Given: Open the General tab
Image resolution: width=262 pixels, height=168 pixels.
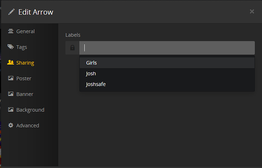Looking at the screenshot, I should point(25,31).
